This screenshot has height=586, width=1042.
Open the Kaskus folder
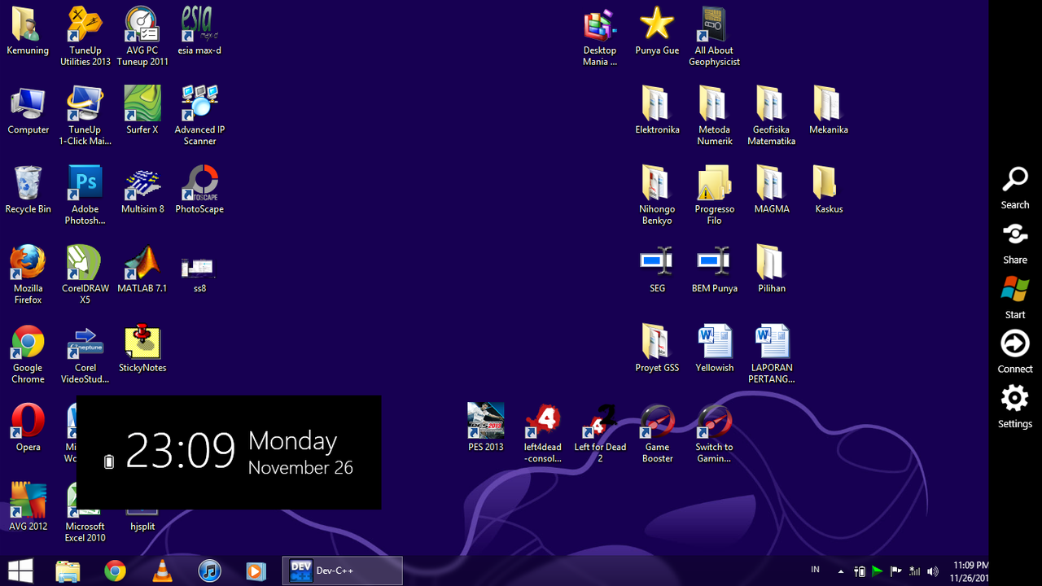828,190
